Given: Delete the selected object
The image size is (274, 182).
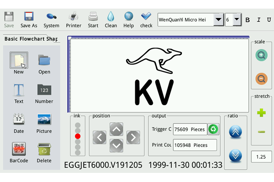Looking at the screenshot, I should coord(44,149).
